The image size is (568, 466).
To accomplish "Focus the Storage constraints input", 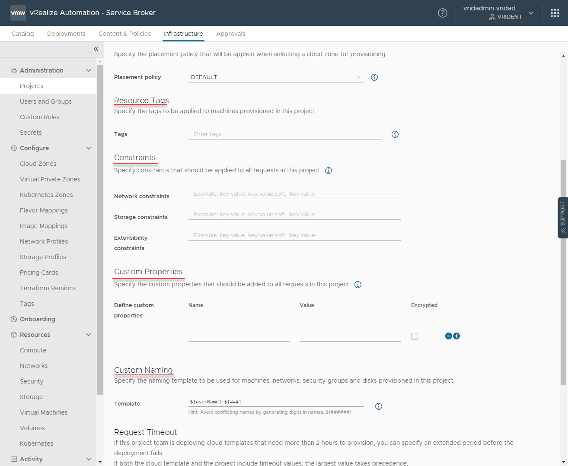I will pyautogui.click(x=294, y=215).
